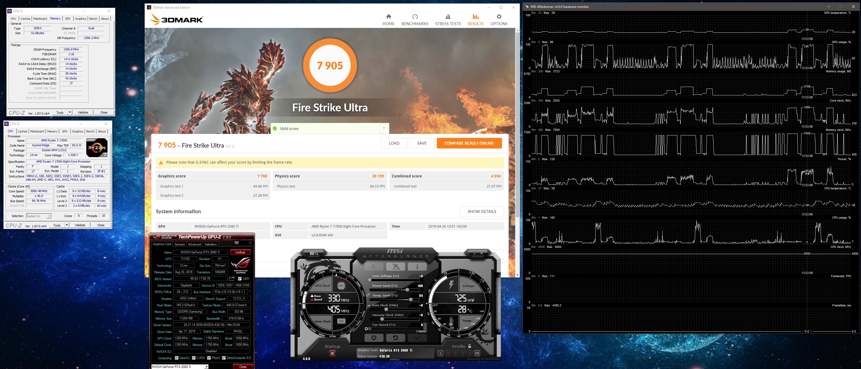861x369 pixels.
Task: Click COMPARE RESULT ONLINE button
Action: [469, 143]
